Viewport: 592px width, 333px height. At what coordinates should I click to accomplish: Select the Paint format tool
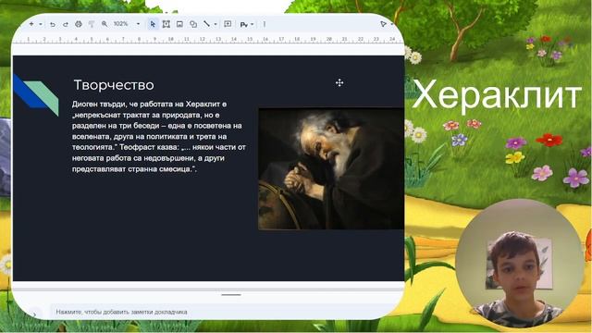click(92, 24)
